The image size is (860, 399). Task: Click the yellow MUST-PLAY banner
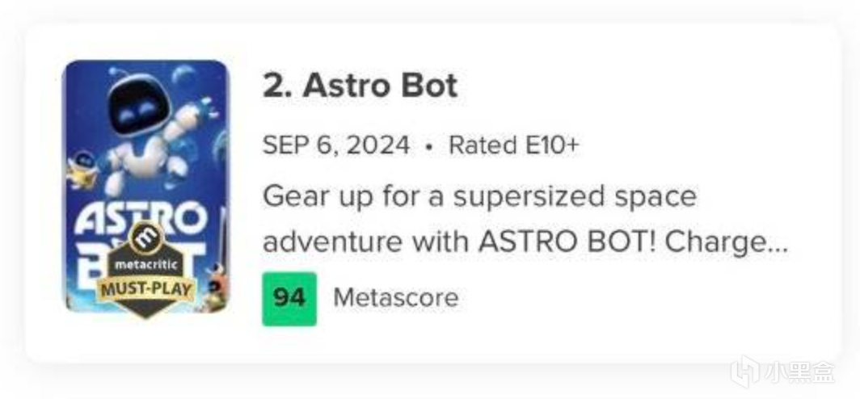coord(146,289)
